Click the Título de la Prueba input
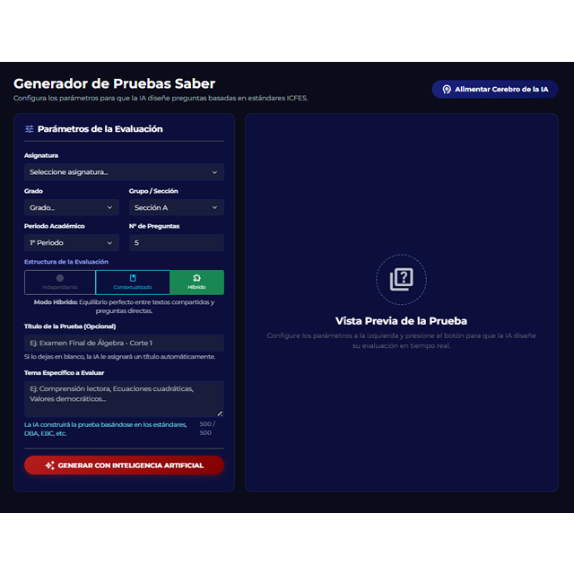Image resolution: width=574 pixels, height=574 pixels. coord(124,343)
